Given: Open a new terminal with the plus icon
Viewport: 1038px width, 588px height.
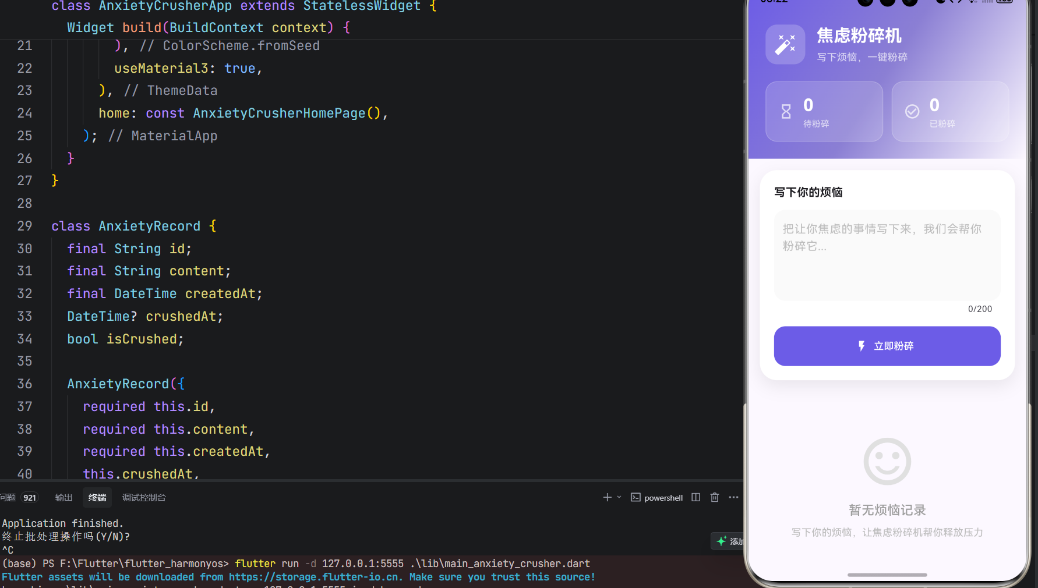Looking at the screenshot, I should pos(607,497).
